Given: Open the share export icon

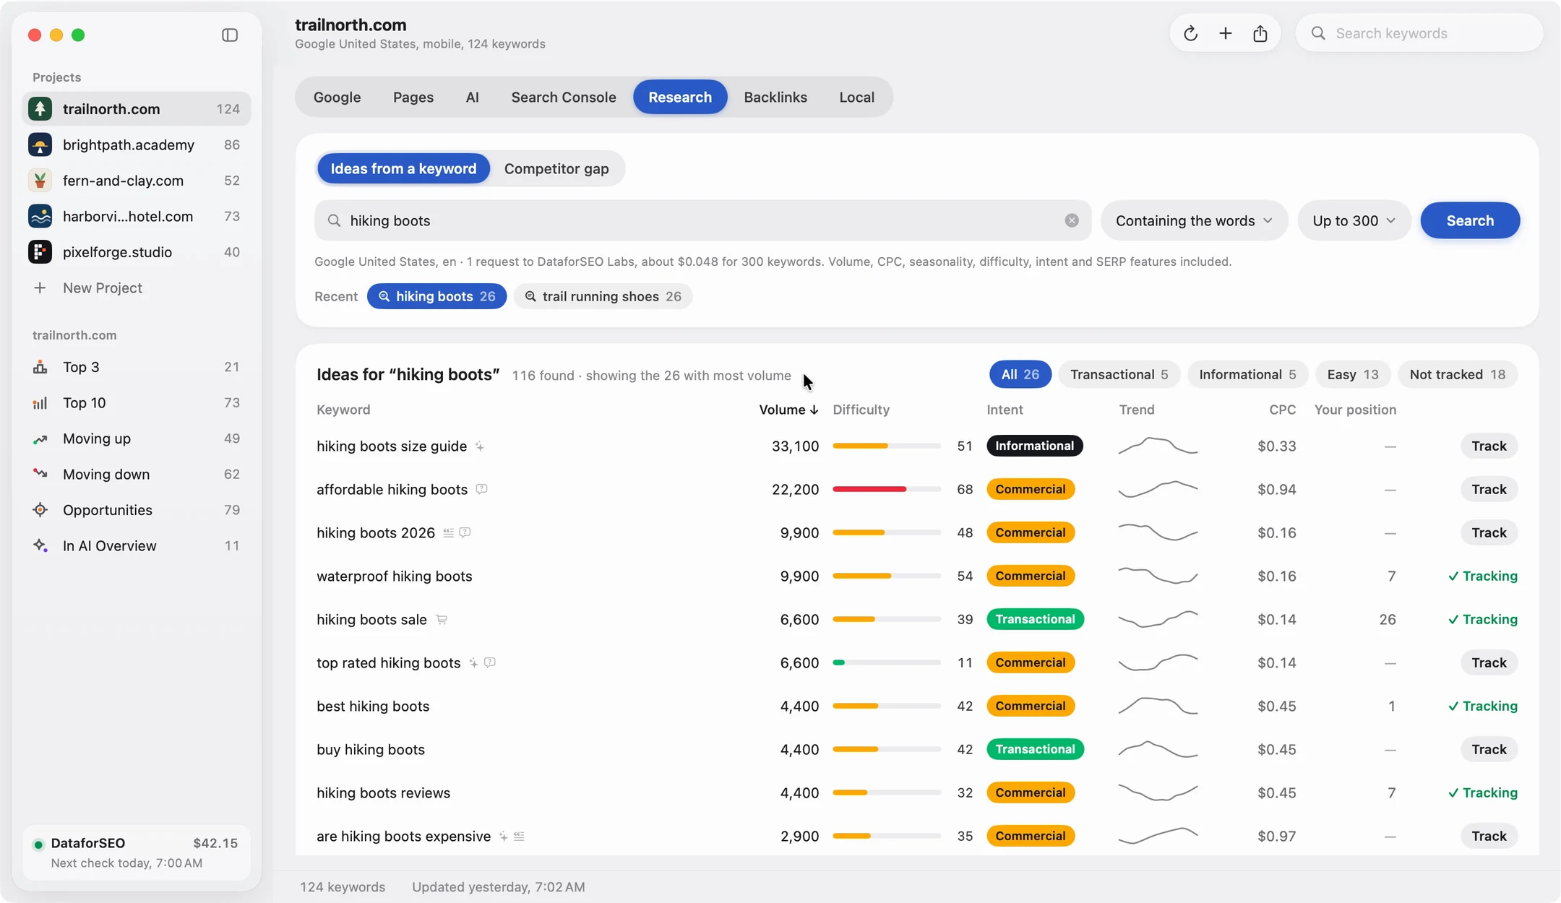Looking at the screenshot, I should coord(1260,33).
